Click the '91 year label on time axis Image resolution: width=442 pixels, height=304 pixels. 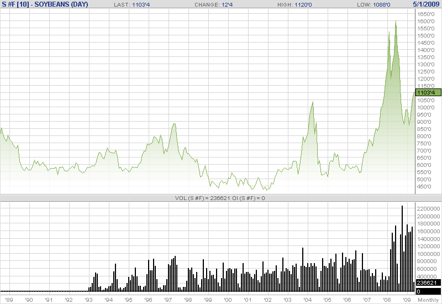tap(49, 300)
